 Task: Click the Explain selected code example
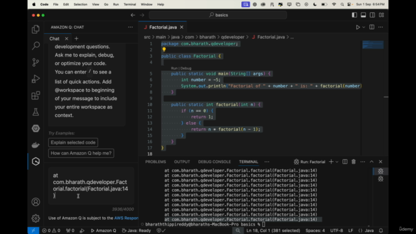[73, 142]
